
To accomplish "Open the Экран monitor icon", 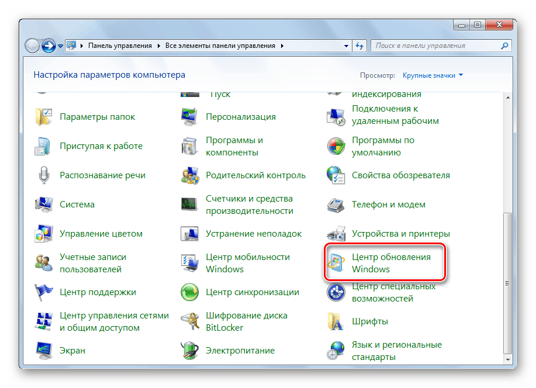I will click(44, 351).
